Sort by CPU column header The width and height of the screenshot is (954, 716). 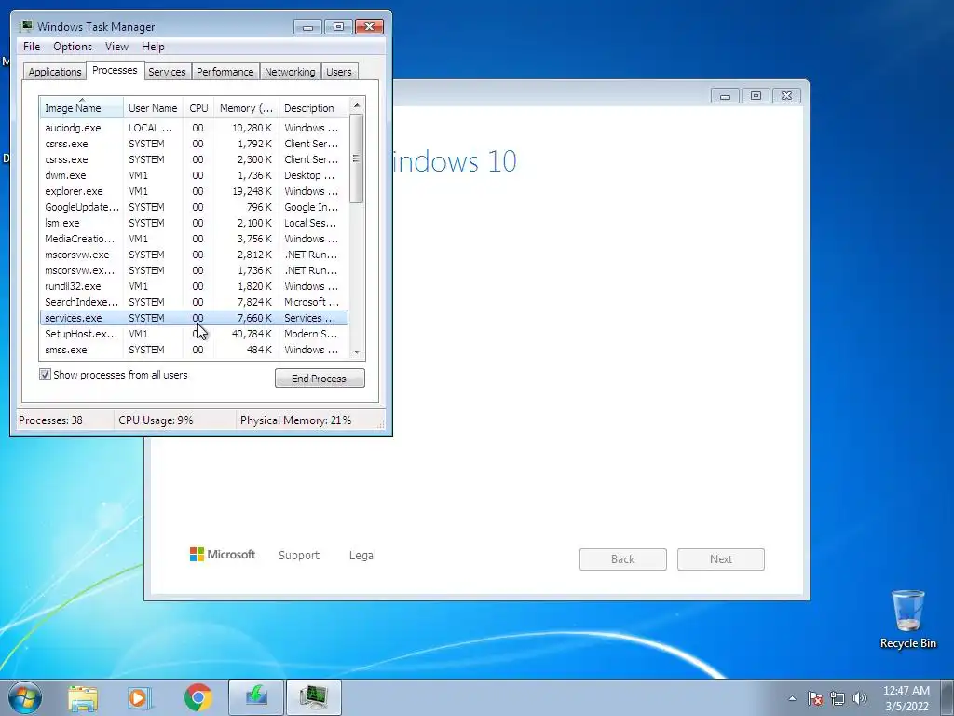pos(198,108)
